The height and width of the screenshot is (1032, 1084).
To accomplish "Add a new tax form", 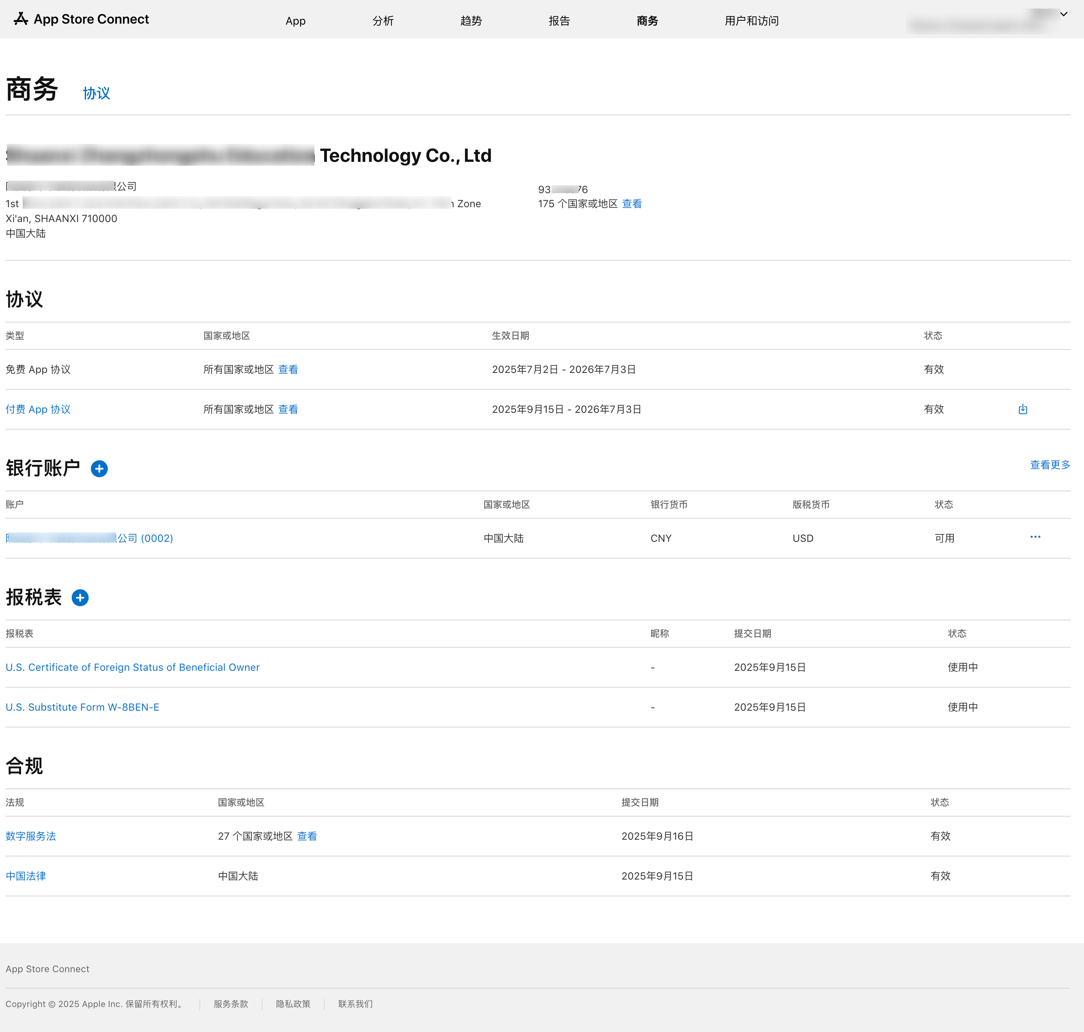I will tap(80, 598).
